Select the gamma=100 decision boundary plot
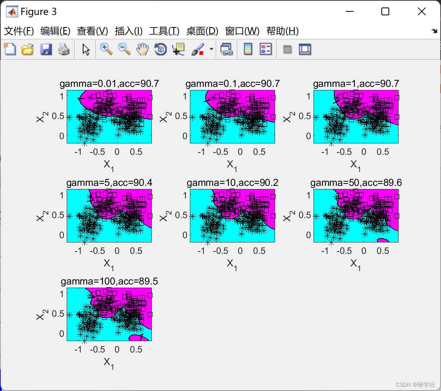The height and width of the screenshot is (391, 441). [109, 314]
